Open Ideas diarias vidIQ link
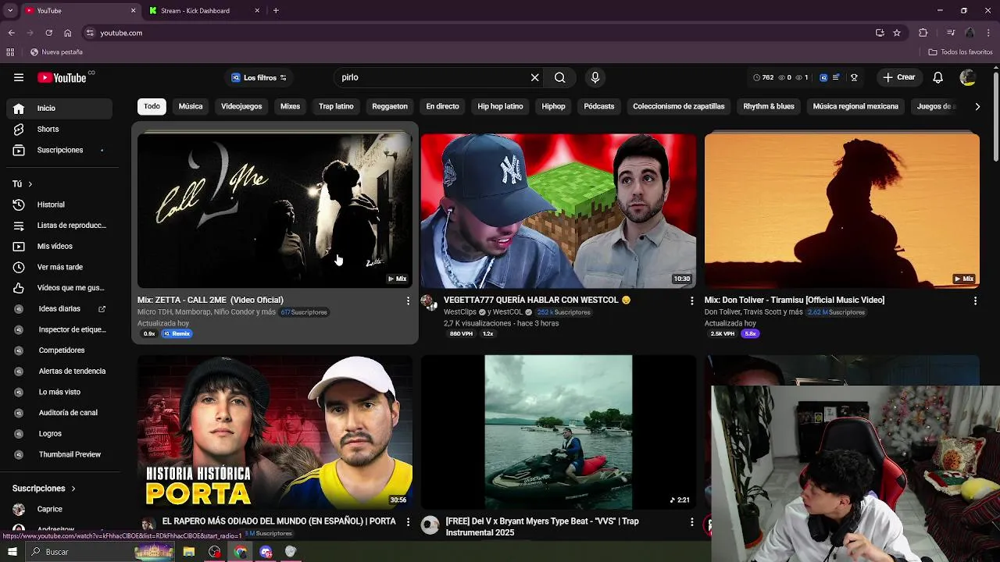Viewport: 1000px width, 562px height. pos(59,309)
